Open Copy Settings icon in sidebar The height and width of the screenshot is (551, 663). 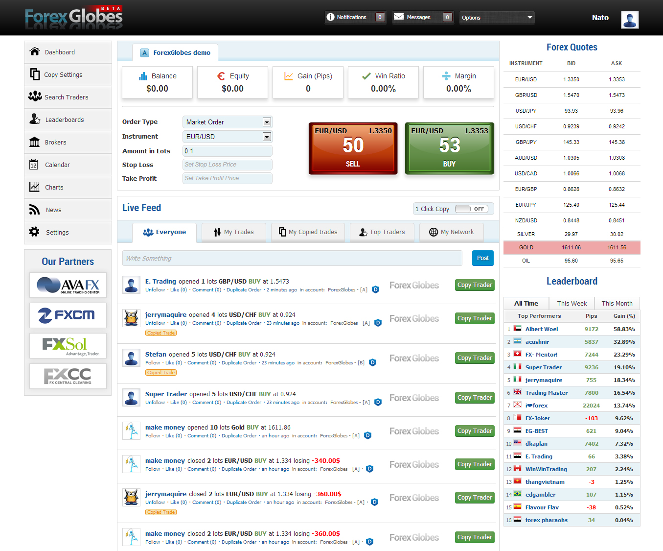35,74
